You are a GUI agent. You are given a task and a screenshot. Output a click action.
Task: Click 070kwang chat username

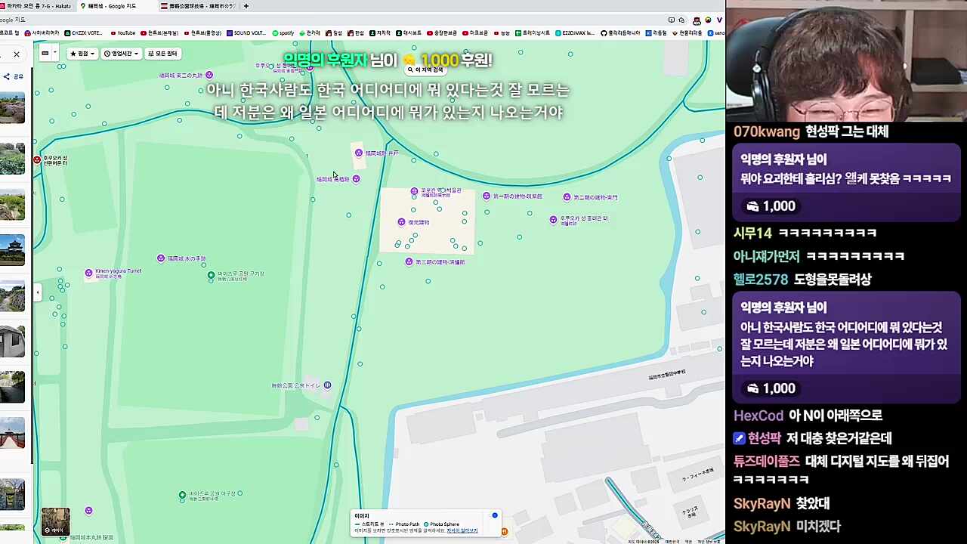767,131
